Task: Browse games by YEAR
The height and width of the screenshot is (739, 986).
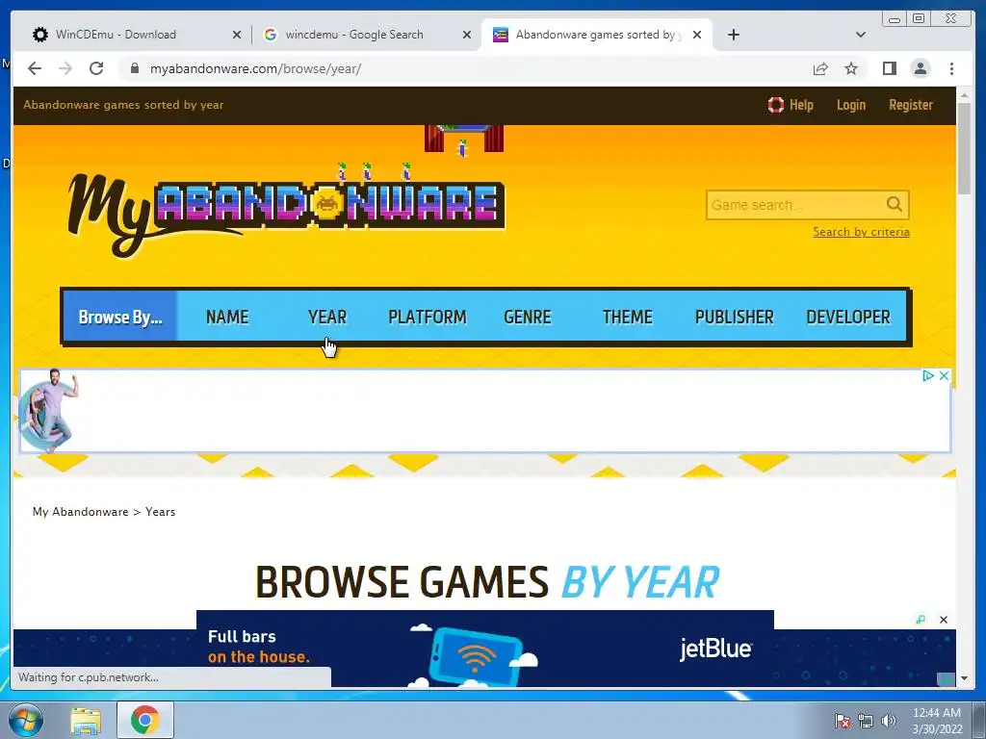Action: (x=327, y=317)
